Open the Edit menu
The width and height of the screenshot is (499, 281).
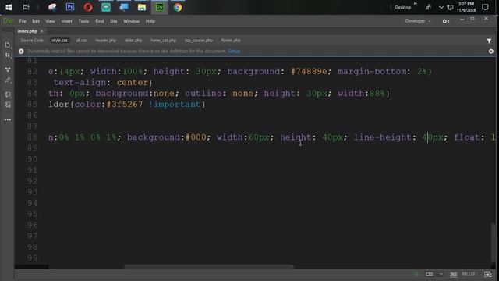36,21
